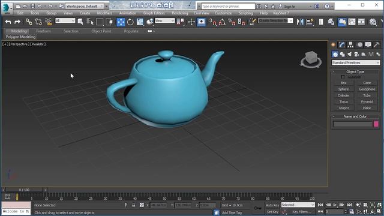Screen dimensions: 384x216
Task: Open the Material Editor sphere icon
Action: pos(373,22)
